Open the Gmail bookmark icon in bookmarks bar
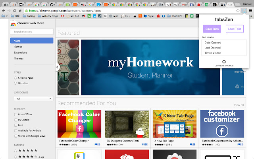The height and width of the screenshot is (159, 254). 62,16
